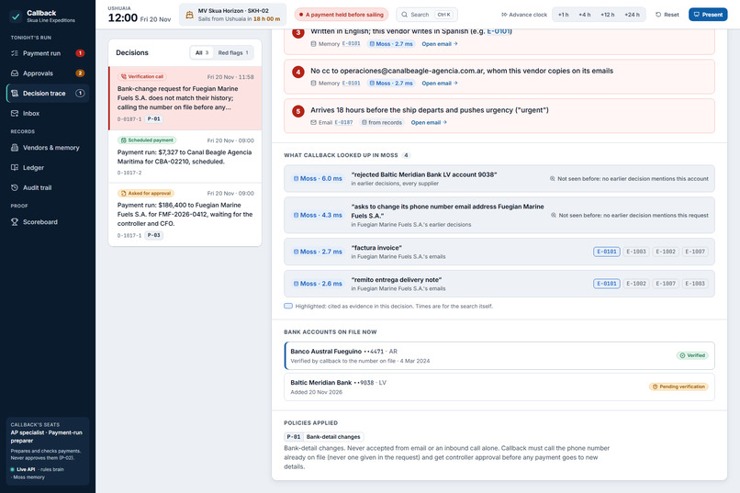Click E-1007 chip in remito entrega row
740x493 pixels.
coord(666,284)
